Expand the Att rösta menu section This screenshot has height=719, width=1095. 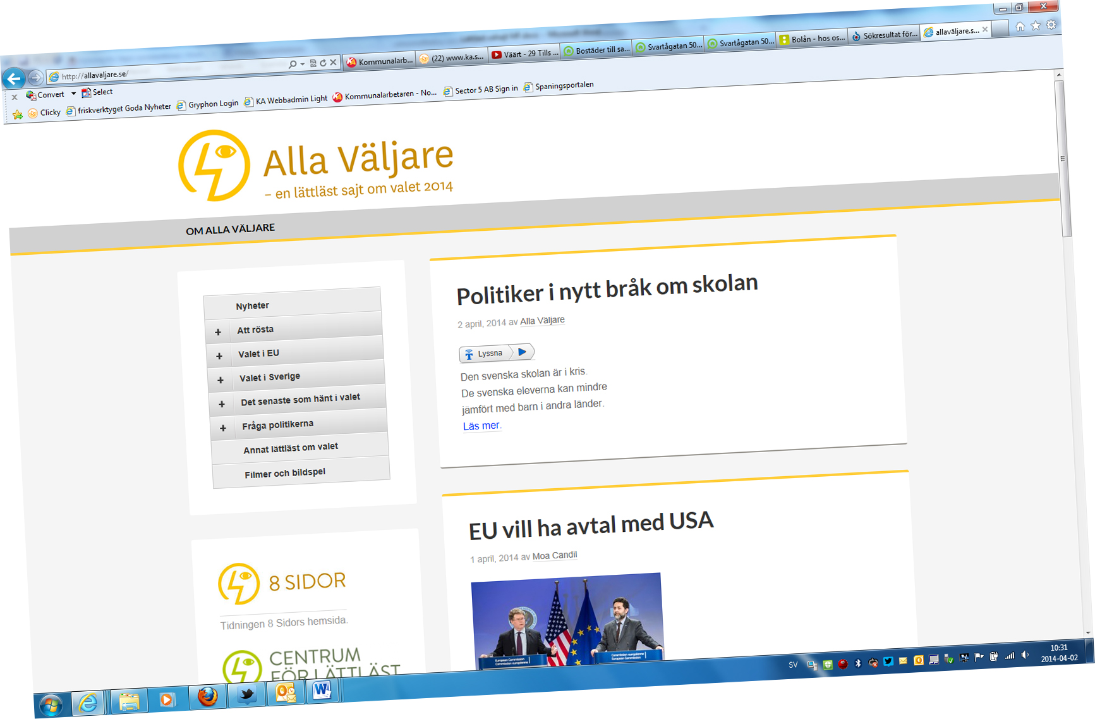click(x=218, y=332)
